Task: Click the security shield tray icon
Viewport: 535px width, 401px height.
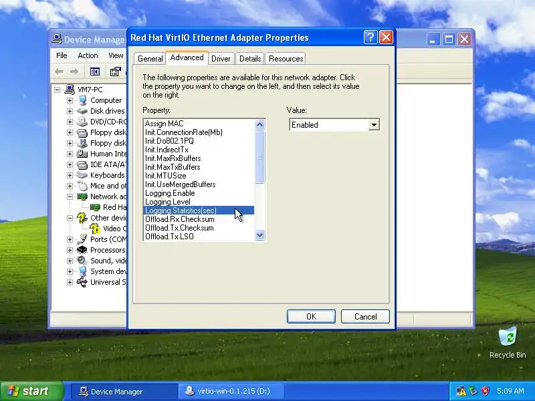Action: pos(485,391)
